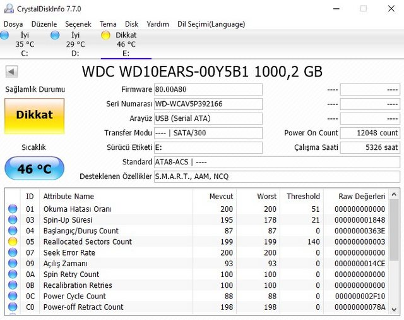Click the Standard field ATA8-ACS

click(277, 162)
